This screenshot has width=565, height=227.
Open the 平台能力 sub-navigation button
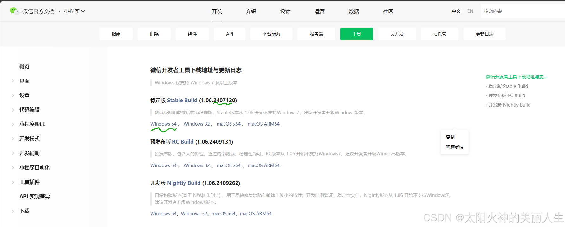coord(271,34)
